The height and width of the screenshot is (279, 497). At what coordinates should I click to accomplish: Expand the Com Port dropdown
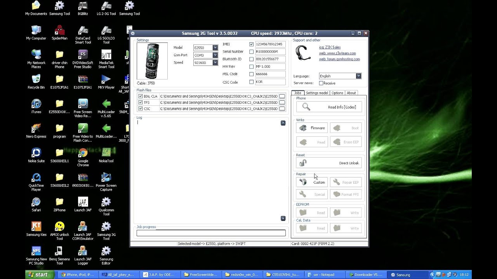[215, 55]
